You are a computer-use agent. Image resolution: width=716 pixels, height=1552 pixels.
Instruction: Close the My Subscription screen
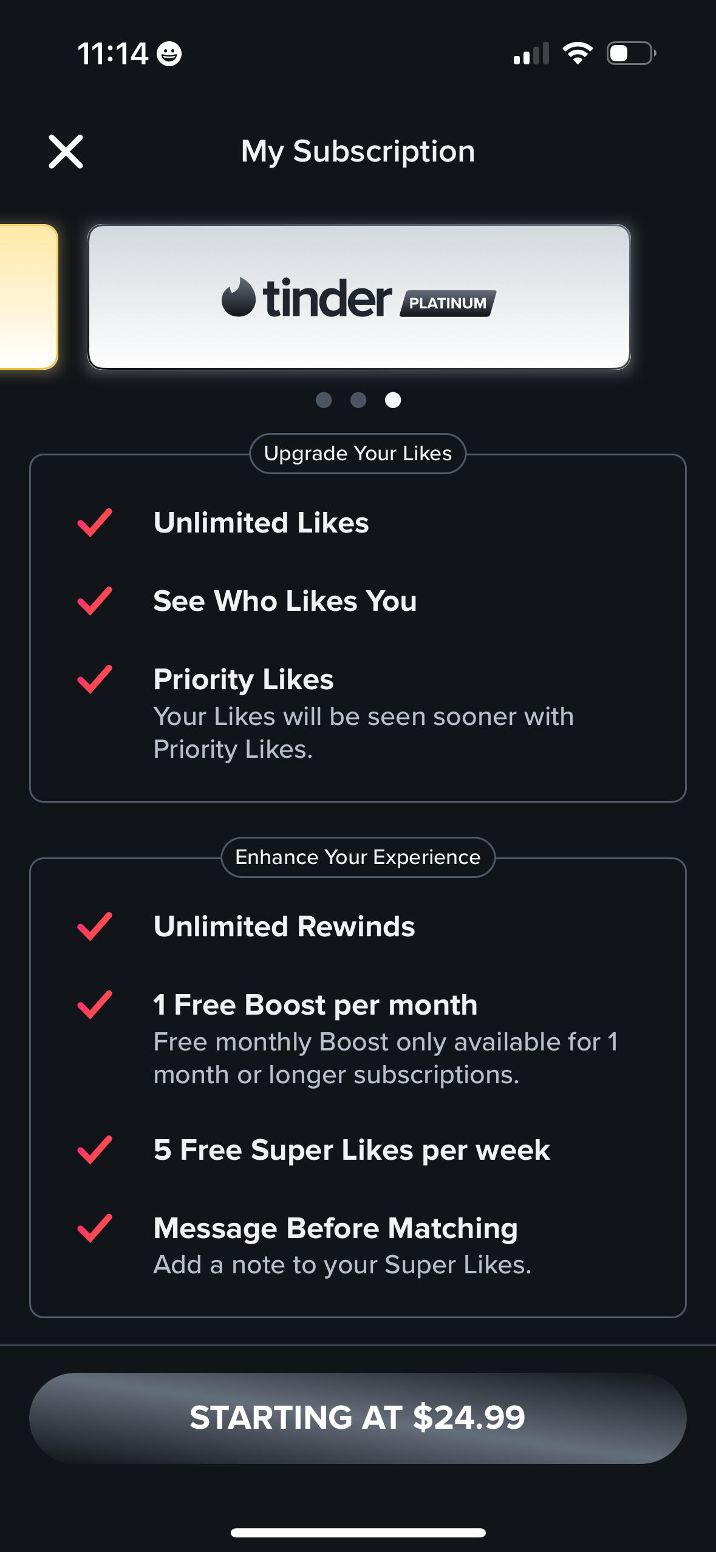[66, 151]
